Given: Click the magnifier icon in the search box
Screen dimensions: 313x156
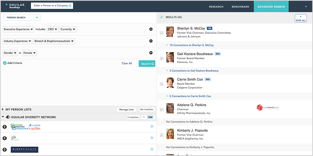Looking at the screenshot, I should coord(70,6).
